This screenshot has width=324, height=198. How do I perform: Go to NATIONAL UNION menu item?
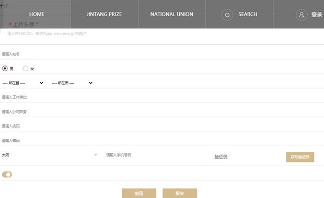pyautogui.click(x=172, y=14)
